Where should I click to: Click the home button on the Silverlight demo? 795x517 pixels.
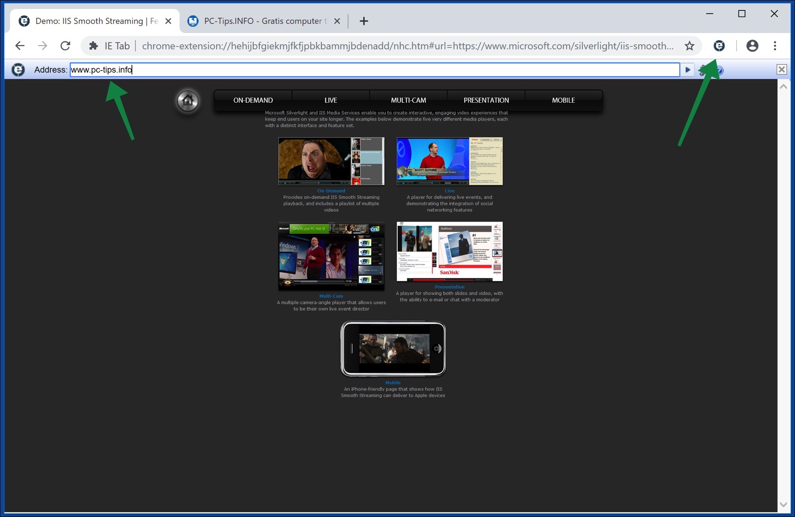coord(187,101)
